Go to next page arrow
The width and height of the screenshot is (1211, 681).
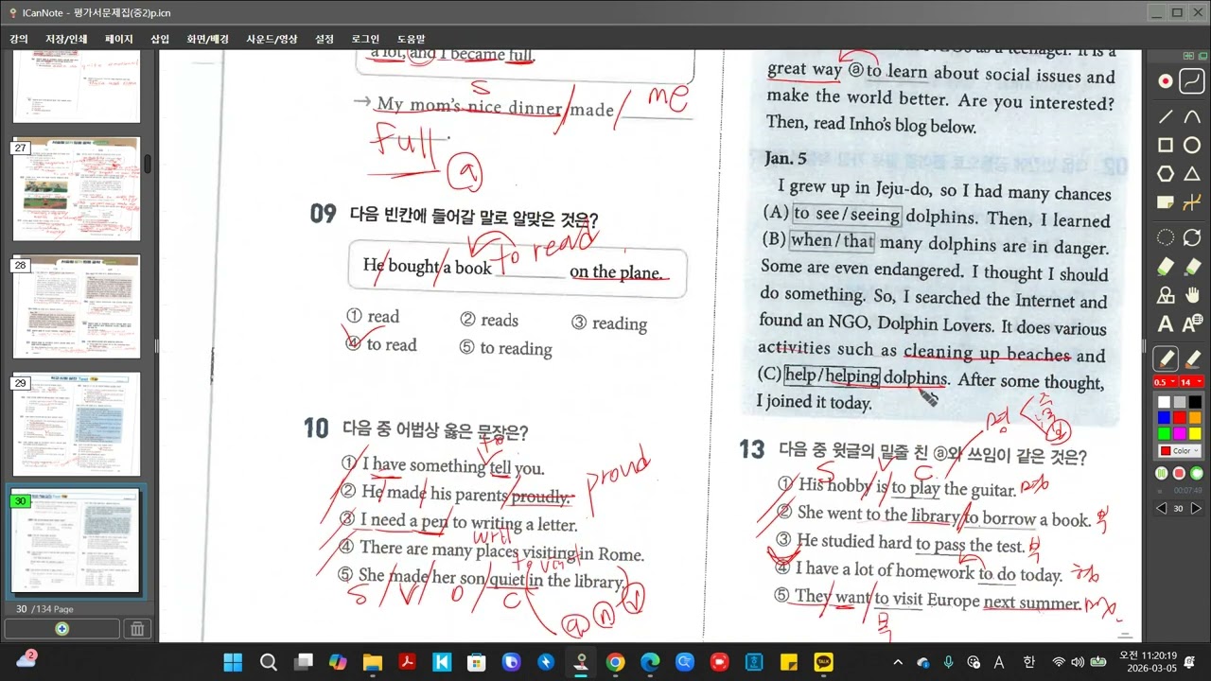click(1196, 508)
